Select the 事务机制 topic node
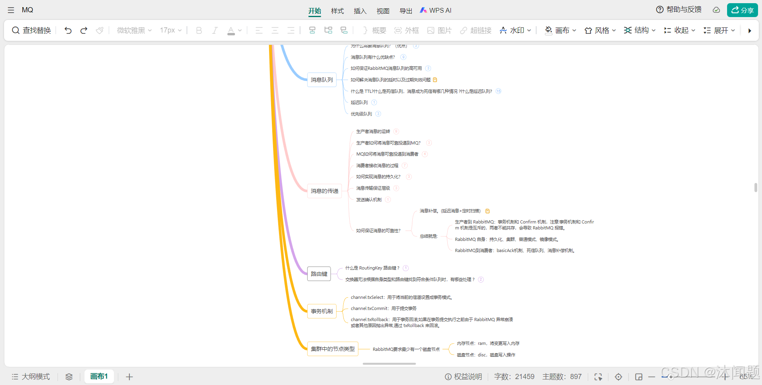Viewport: 762px width, 385px height. 322,311
